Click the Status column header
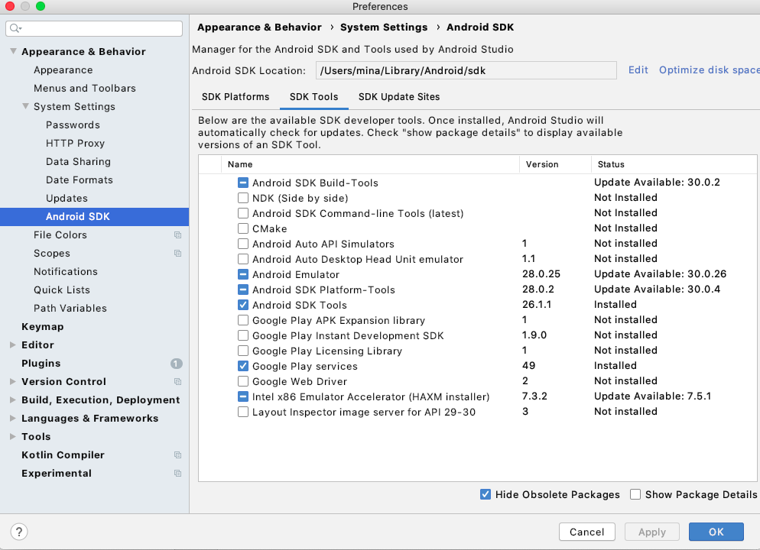Viewport: 760px width, 550px height. pyautogui.click(x=674, y=164)
